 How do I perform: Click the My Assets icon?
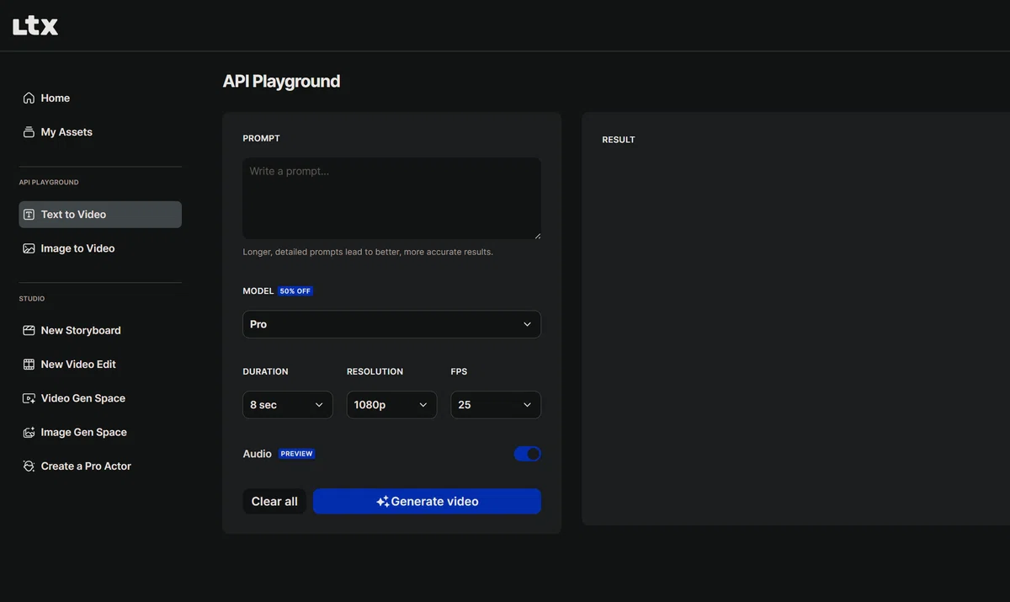tap(29, 132)
